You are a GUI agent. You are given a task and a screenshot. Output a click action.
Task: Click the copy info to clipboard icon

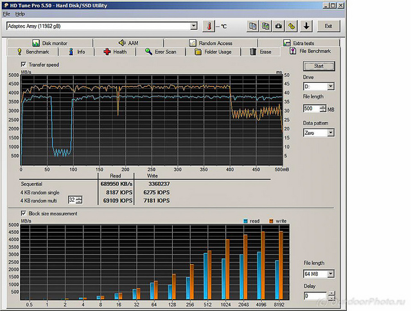click(252, 26)
